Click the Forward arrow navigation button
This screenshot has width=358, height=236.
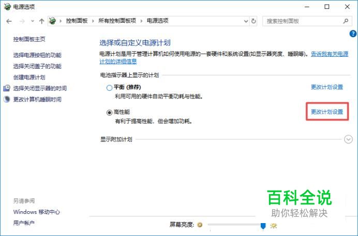coord(22,21)
